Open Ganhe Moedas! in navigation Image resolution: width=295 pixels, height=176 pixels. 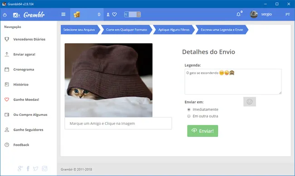tap(26, 100)
